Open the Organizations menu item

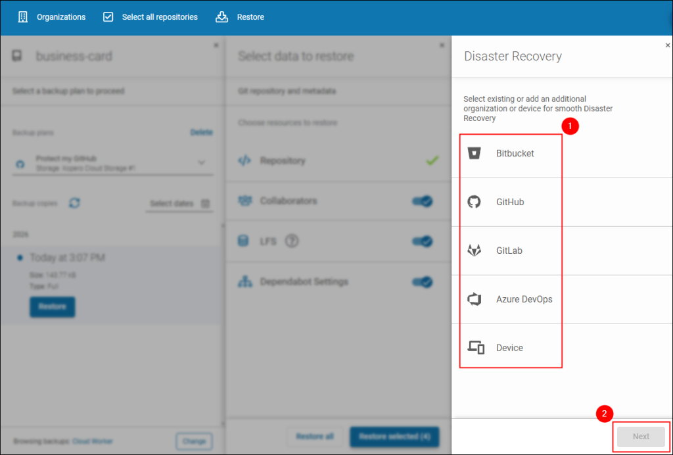[x=61, y=17]
